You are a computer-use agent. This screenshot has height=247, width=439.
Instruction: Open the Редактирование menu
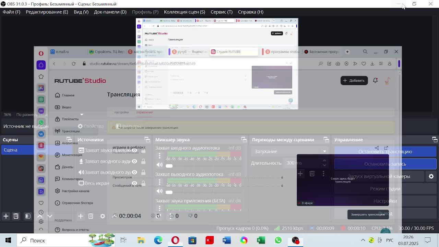click(x=47, y=12)
